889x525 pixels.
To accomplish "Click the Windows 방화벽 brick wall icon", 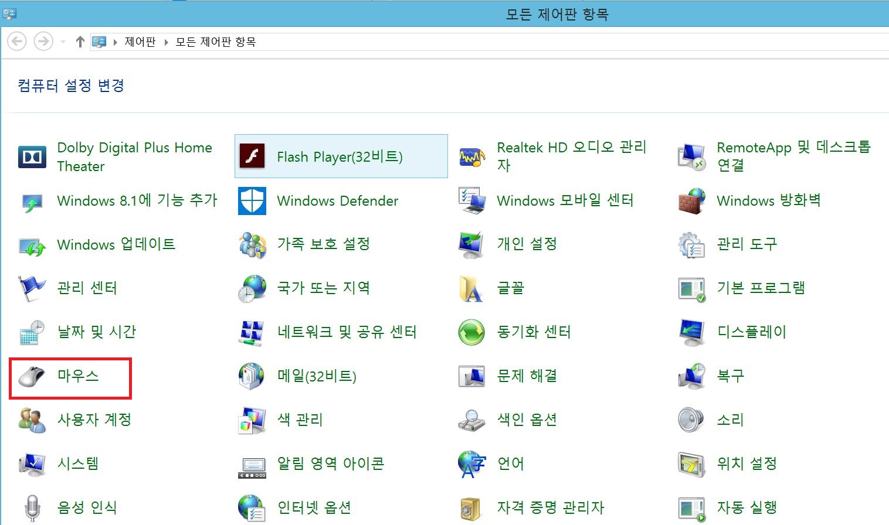I will pos(692,201).
